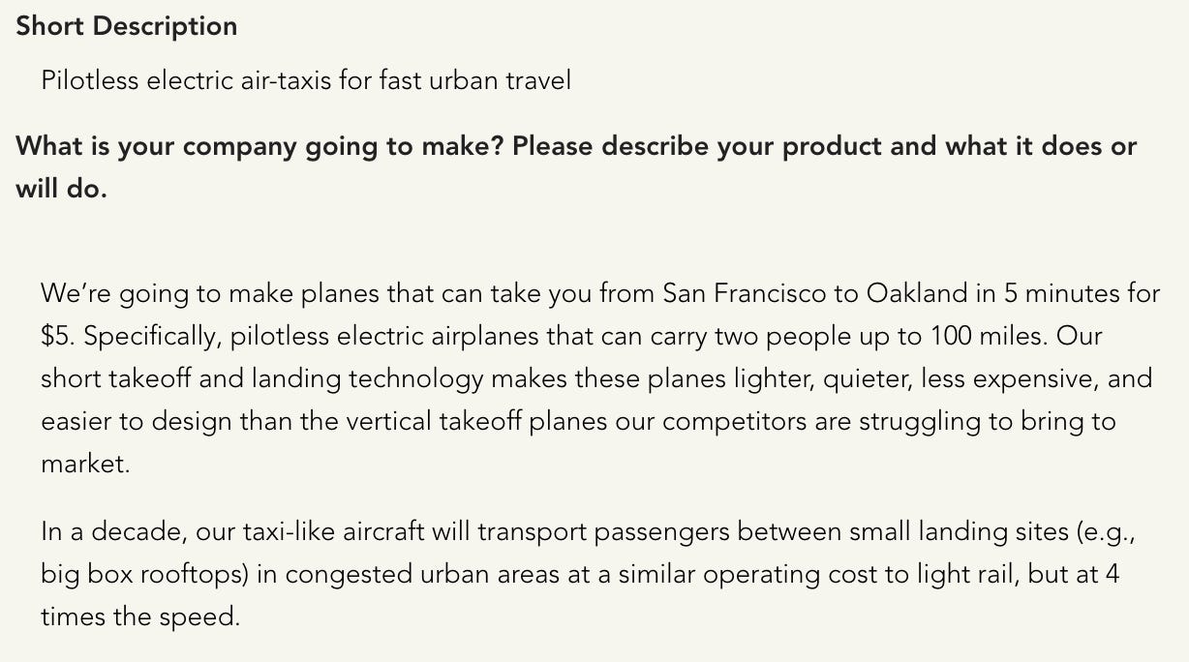Image resolution: width=1189 pixels, height=662 pixels.
Task: Click the words 'will do.' in the question heading
Action: pyautogui.click(x=61, y=189)
